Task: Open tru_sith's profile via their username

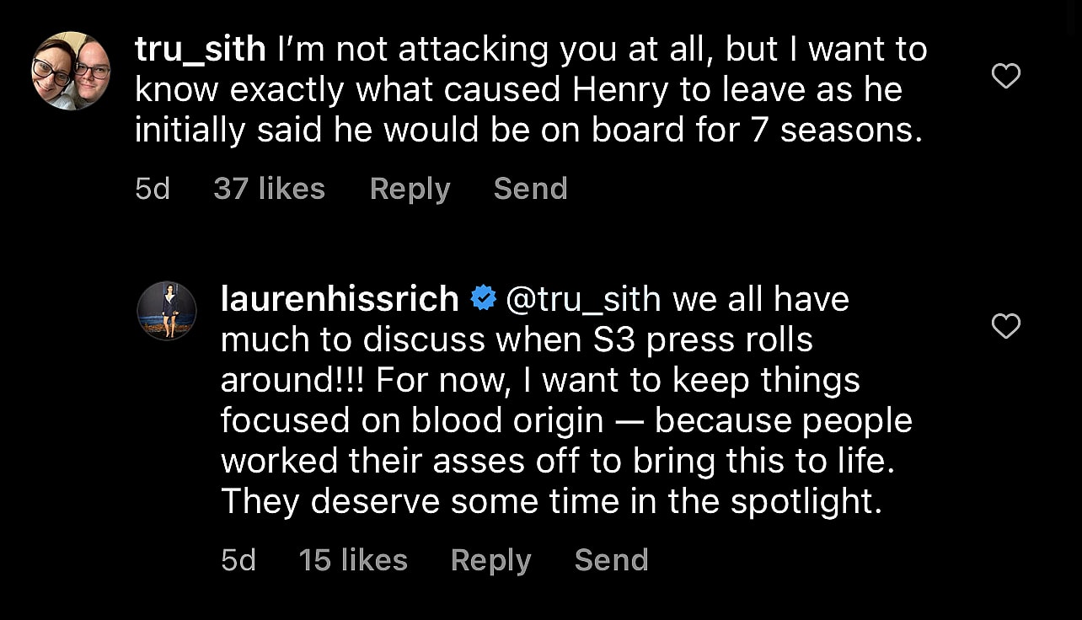Action: coord(200,48)
